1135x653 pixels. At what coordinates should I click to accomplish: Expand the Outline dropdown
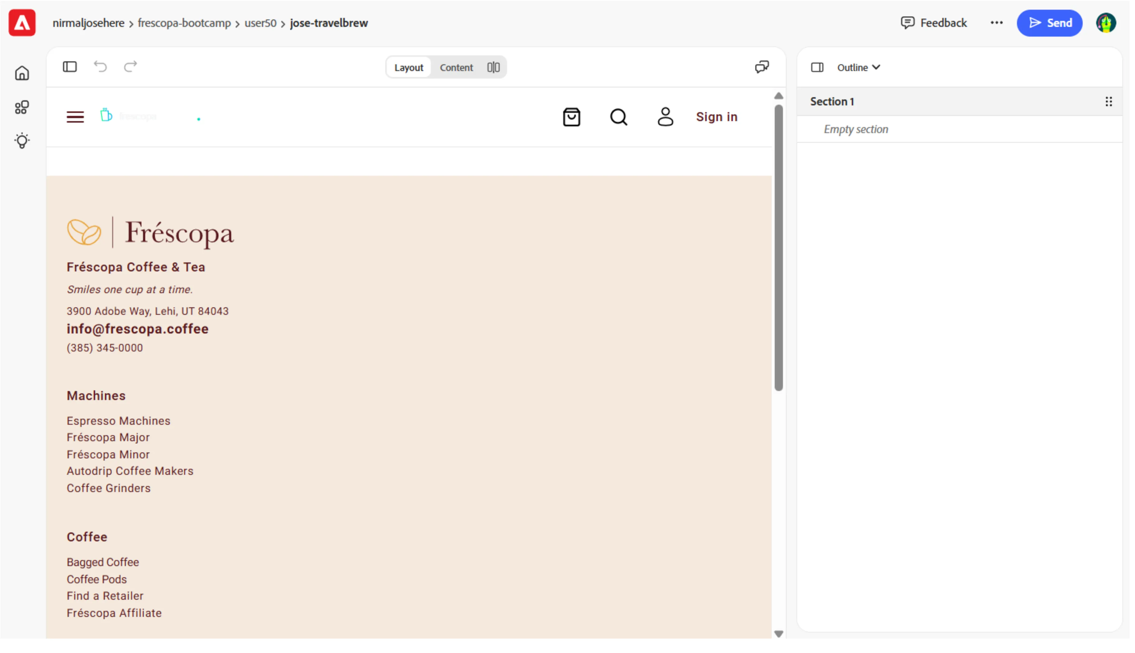[858, 67]
